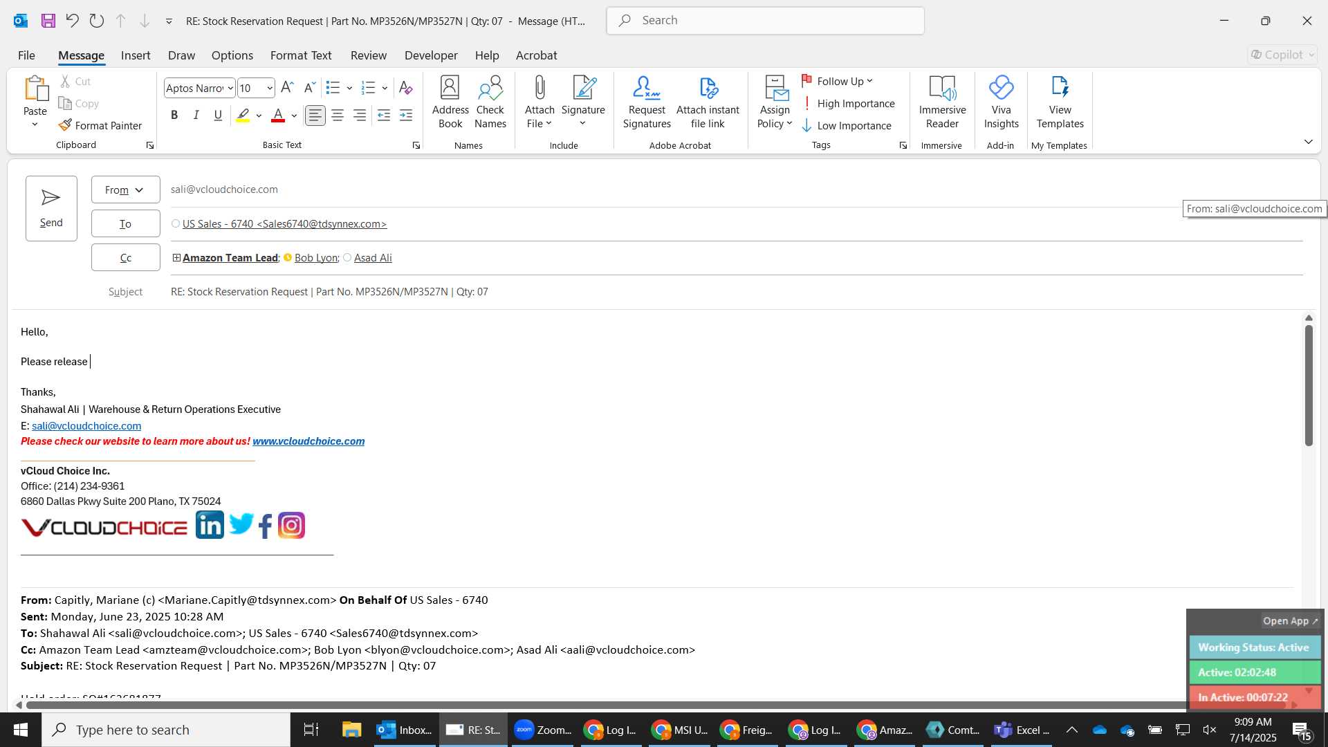Click the Save icon in title bar
This screenshot has height=747, width=1328.
click(48, 21)
